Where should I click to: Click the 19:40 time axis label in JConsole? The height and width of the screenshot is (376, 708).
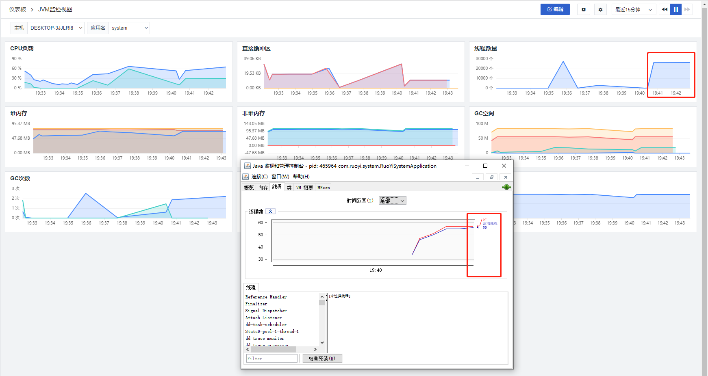tap(376, 270)
